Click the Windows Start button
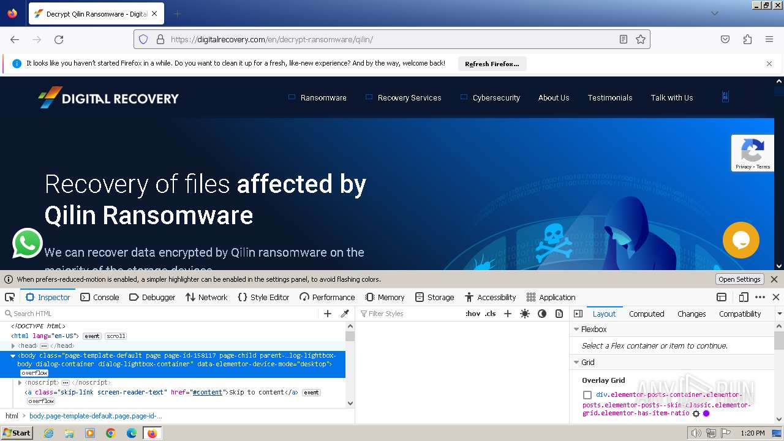 pyautogui.click(x=17, y=432)
